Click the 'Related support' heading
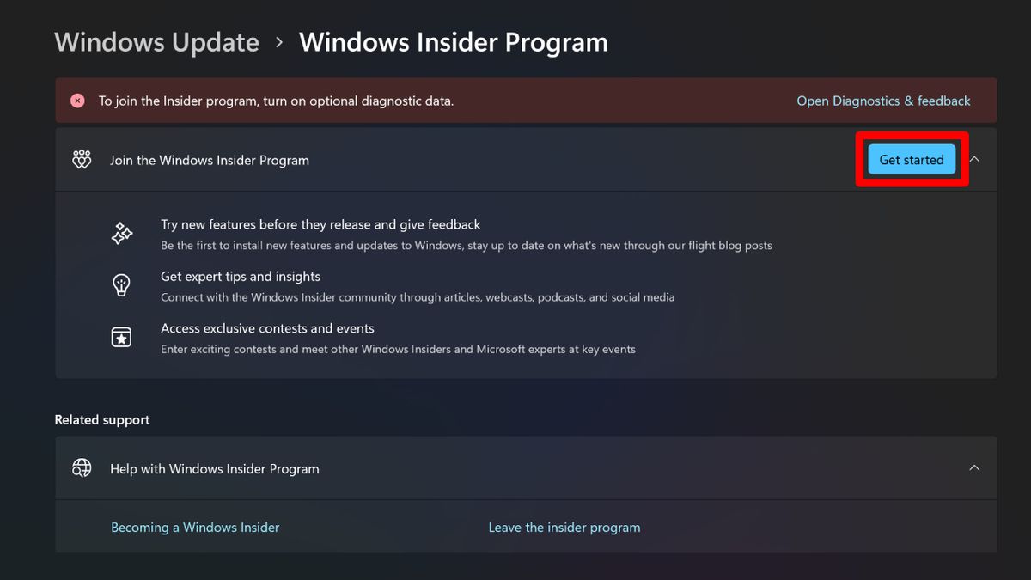Image resolution: width=1031 pixels, height=580 pixels. coord(102,419)
